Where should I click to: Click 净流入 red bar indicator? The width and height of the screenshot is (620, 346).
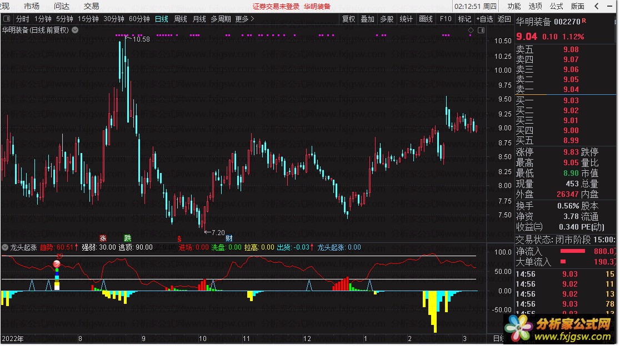click(x=573, y=251)
